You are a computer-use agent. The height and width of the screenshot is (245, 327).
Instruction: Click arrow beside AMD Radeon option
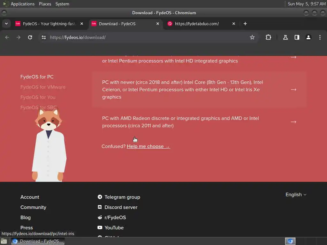pyautogui.click(x=293, y=122)
